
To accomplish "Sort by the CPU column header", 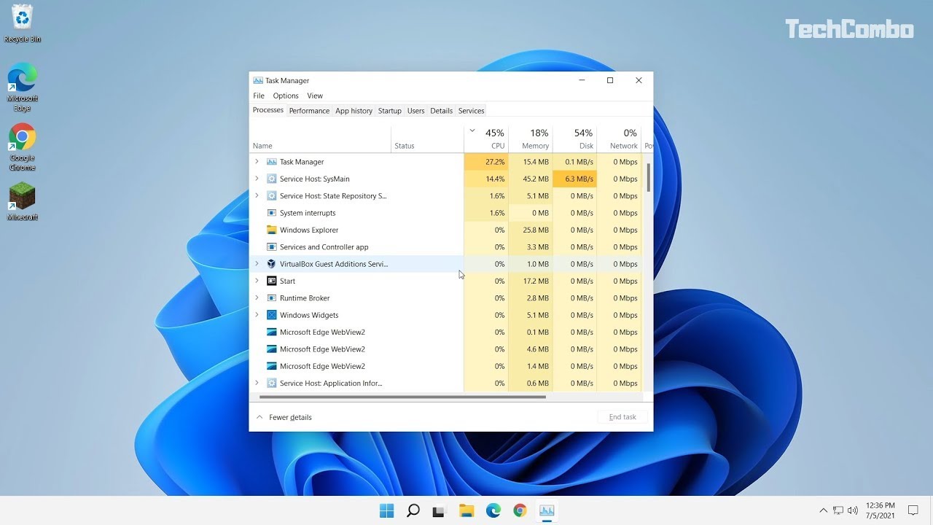I will click(x=486, y=138).
